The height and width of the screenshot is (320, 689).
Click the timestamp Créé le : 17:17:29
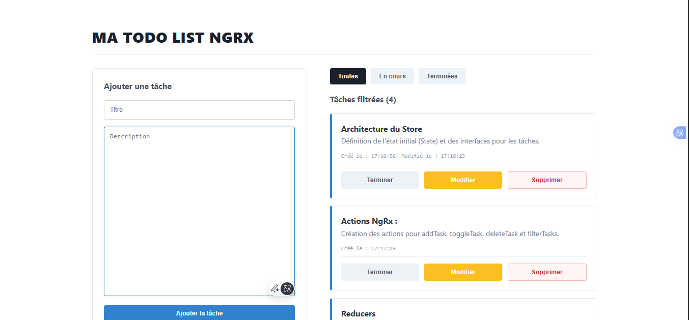tap(368, 249)
